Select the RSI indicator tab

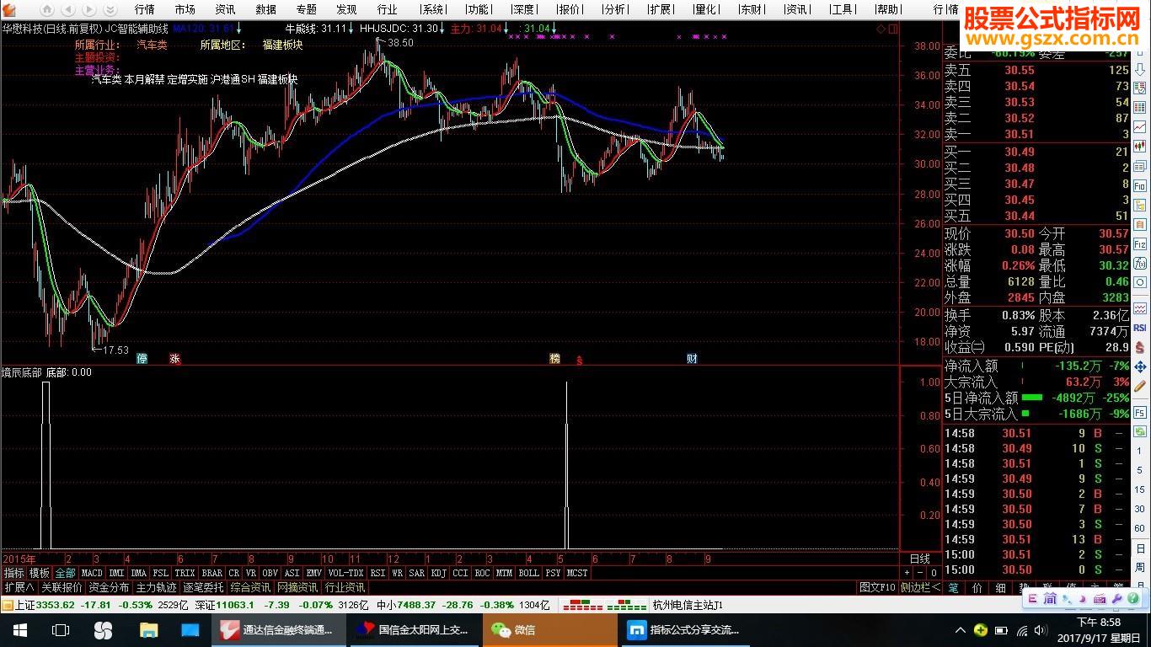coord(377,573)
